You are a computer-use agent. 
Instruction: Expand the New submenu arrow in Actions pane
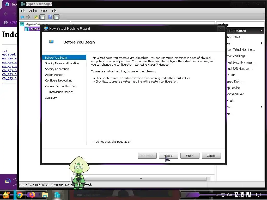tap(262, 43)
